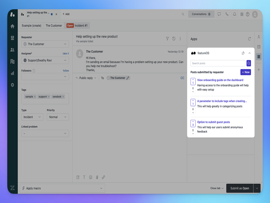The height and width of the screenshot is (203, 270).
Task: Click the Search posts input field
Action: [218, 63]
